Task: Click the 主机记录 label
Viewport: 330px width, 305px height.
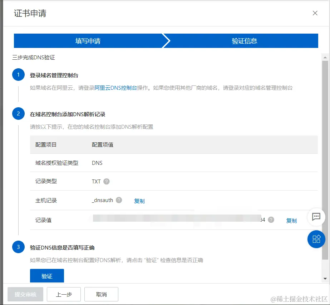Action: 46,201
